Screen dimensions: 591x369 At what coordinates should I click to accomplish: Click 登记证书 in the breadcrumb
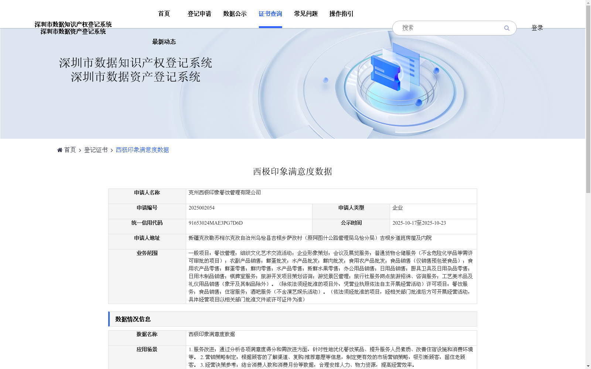pyautogui.click(x=96, y=150)
